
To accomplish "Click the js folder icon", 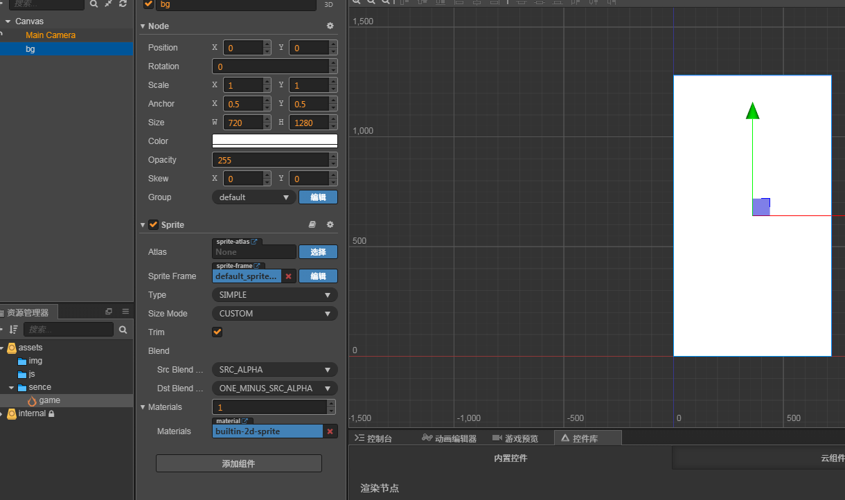I will (x=22, y=374).
